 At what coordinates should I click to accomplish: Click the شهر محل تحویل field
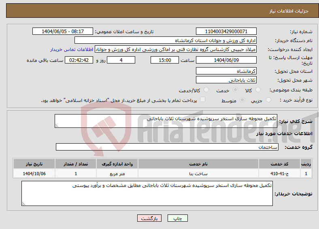tap(226, 80)
